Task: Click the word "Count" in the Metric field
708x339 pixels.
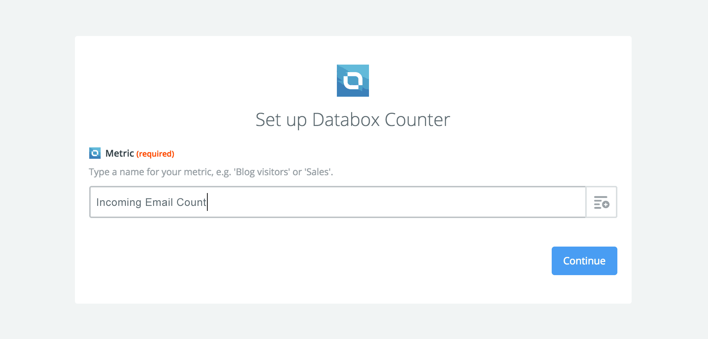Action: coord(191,202)
